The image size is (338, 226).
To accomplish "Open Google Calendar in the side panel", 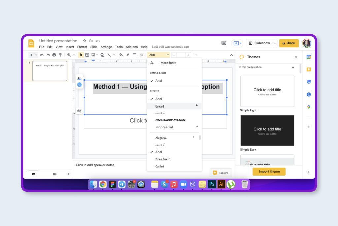I will coord(309,57).
